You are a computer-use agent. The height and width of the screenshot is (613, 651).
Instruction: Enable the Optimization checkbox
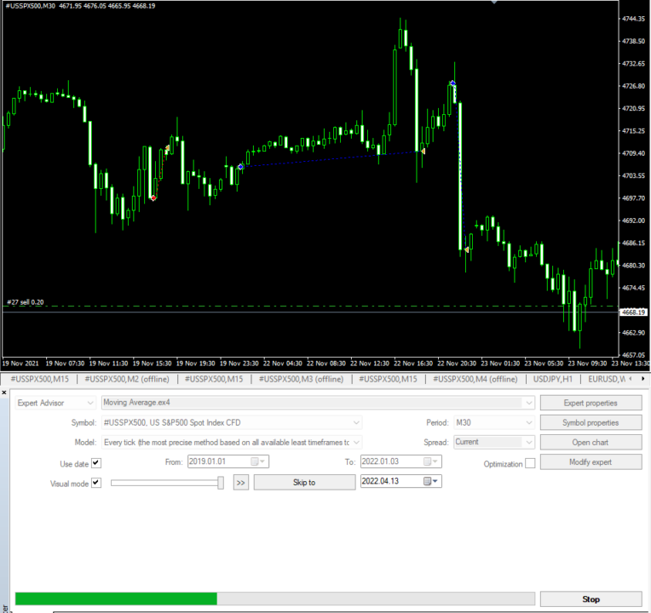tap(530, 463)
